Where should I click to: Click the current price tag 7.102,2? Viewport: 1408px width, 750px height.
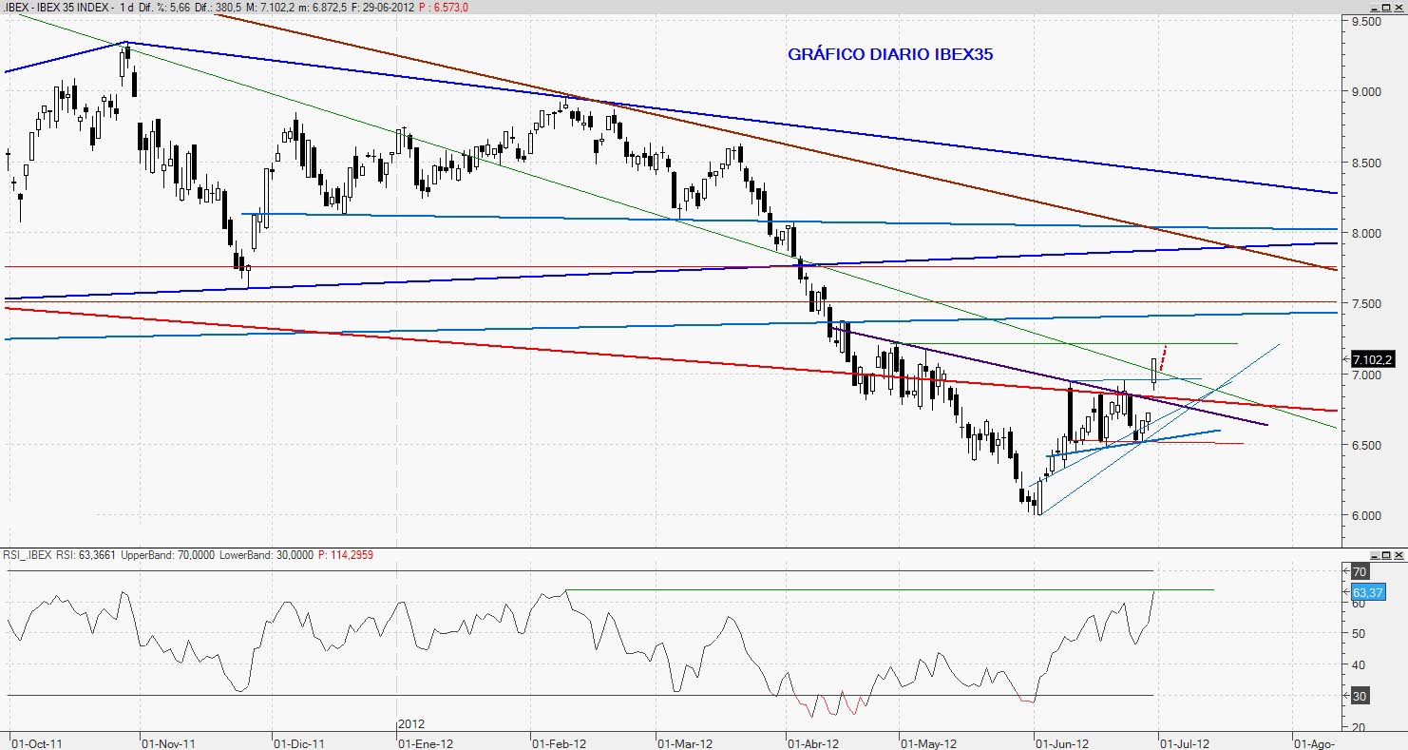click(1373, 359)
